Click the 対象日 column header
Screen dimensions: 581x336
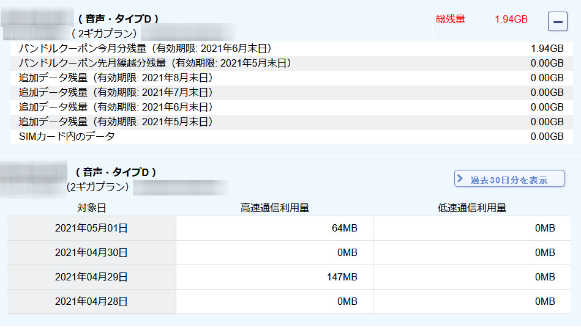(x=91, y=208)
